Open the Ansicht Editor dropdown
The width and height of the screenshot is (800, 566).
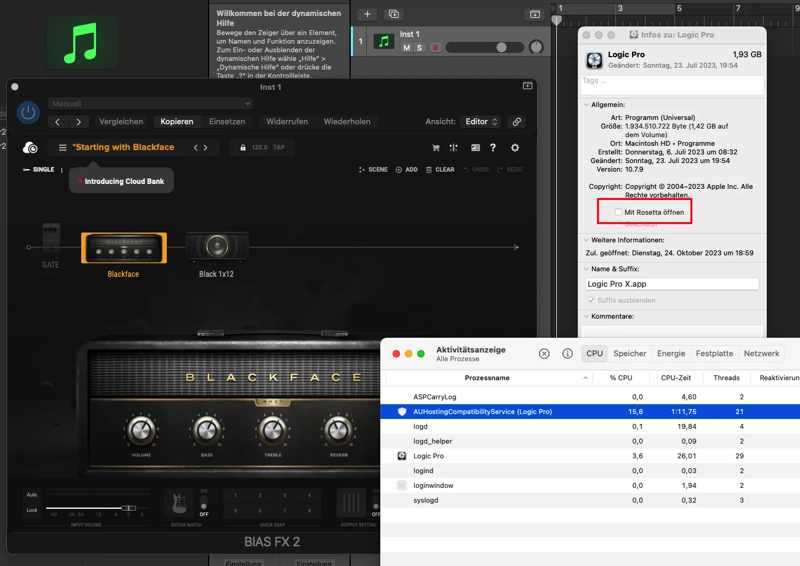pyautogui.click(x=480, y=122)
